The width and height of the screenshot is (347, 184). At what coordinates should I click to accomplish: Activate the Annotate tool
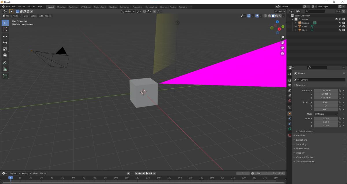[5, 63]
